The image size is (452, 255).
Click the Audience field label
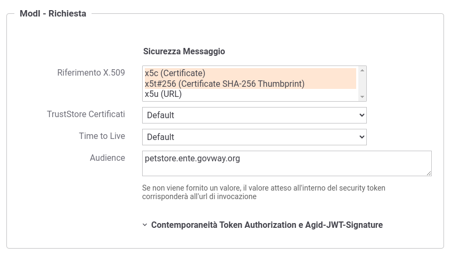pyautogui.click(x=108, y=158)
